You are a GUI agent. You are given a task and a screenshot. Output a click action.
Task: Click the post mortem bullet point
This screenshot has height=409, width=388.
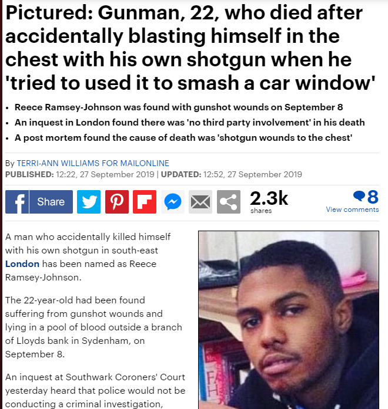183,138
